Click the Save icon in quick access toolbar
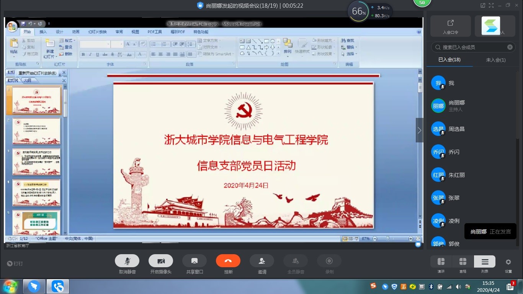The height and width of the screenshot is (294, 523). pos(23,24)
